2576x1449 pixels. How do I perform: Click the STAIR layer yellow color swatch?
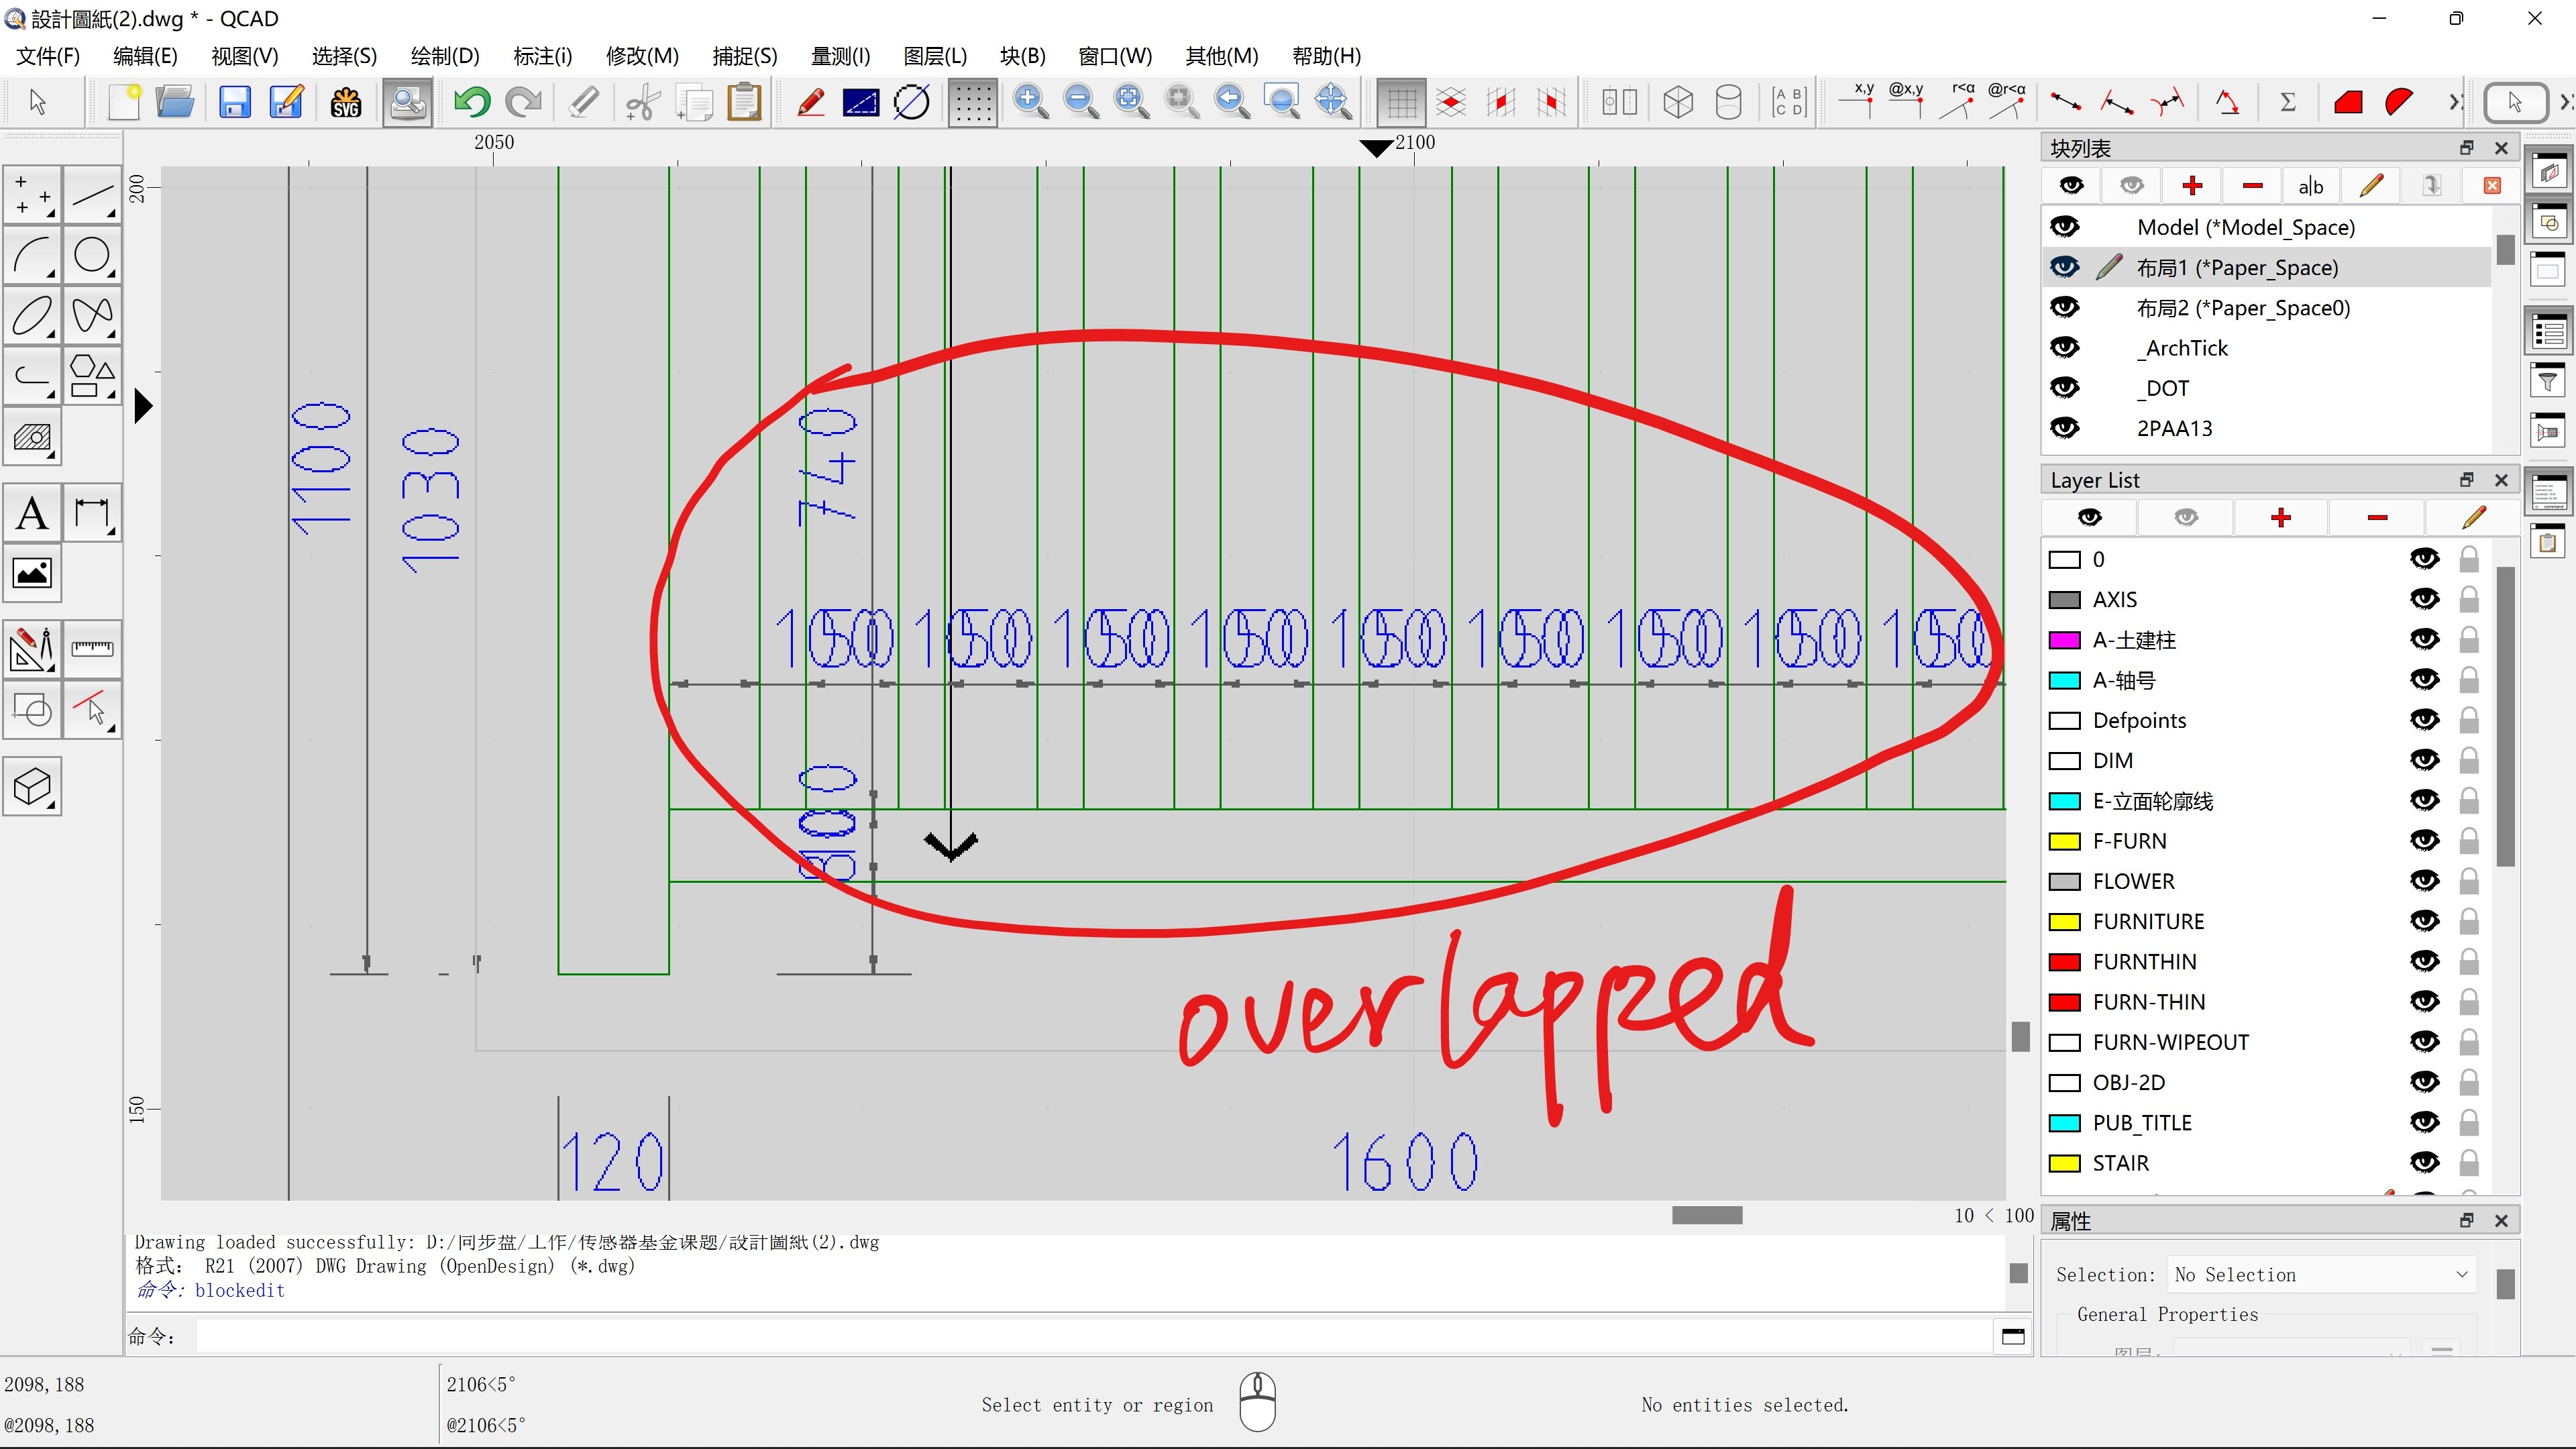pyautogui.click(x=2064, y=1163)
